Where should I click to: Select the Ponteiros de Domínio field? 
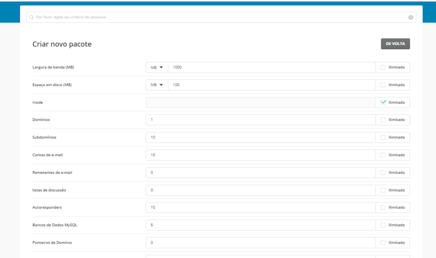261,243
